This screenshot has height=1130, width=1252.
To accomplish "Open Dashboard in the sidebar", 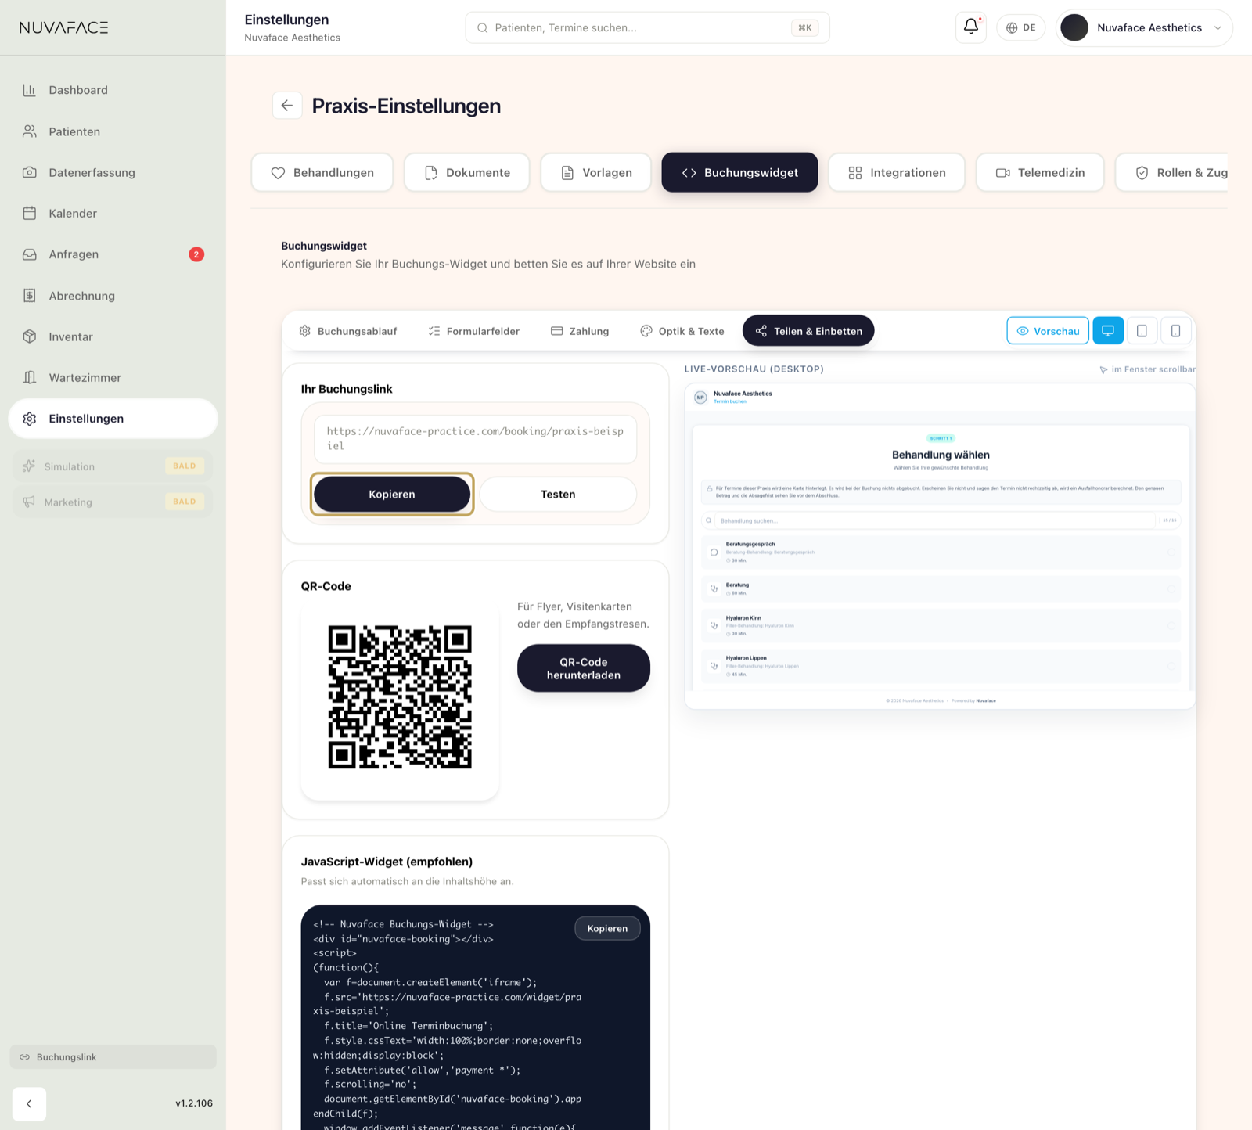I will tap(113, 90).
